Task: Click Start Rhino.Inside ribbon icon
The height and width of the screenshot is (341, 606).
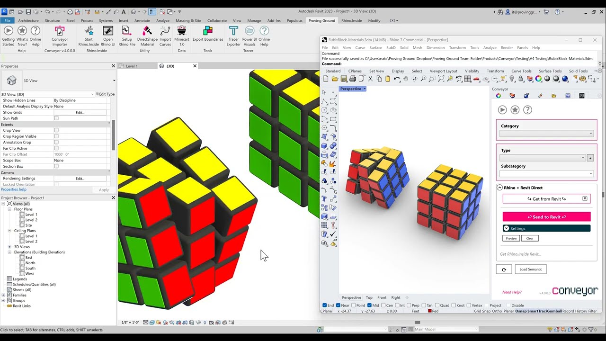Action: [89, 36]
